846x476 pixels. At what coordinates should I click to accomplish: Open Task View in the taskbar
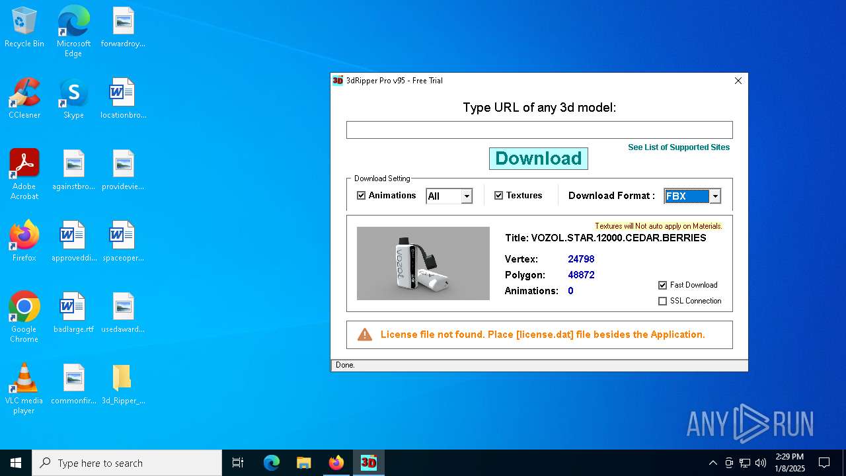pos(238,463)
